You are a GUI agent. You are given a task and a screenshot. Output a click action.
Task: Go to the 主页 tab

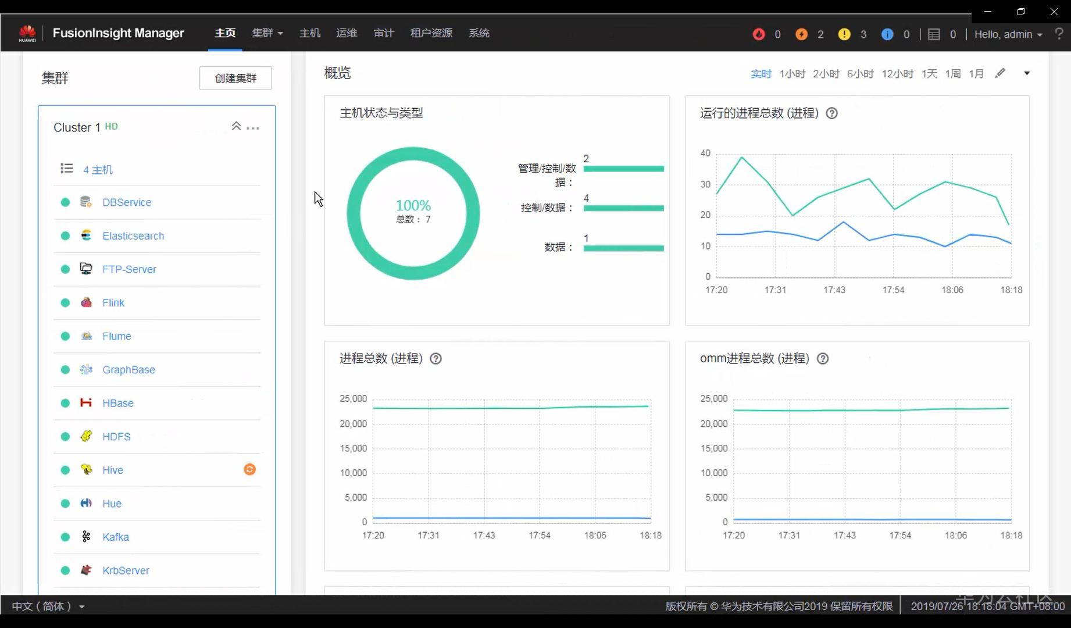tap(225, 33)
